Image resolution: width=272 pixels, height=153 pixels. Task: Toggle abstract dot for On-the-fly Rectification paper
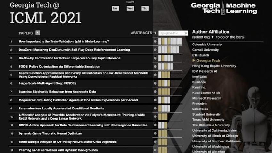pos(155,58)
